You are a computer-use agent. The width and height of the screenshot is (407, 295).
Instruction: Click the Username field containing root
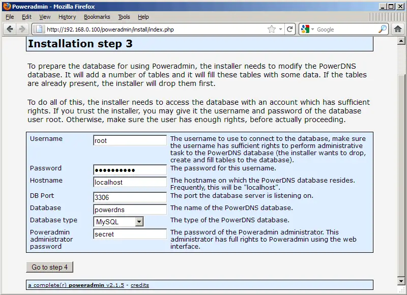point(130,140)
